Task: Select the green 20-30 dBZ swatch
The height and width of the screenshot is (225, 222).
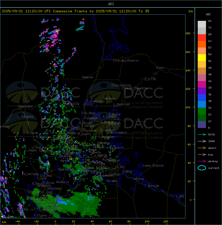Action: click(202, 111)
